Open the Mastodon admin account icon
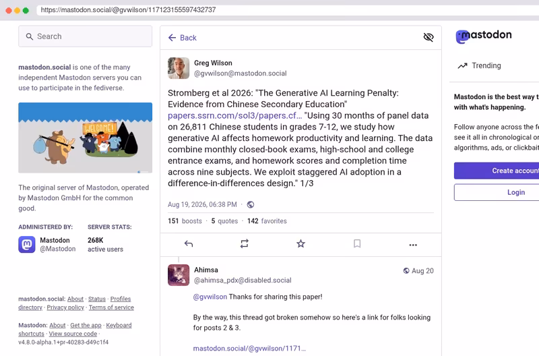 pos(27,245)
